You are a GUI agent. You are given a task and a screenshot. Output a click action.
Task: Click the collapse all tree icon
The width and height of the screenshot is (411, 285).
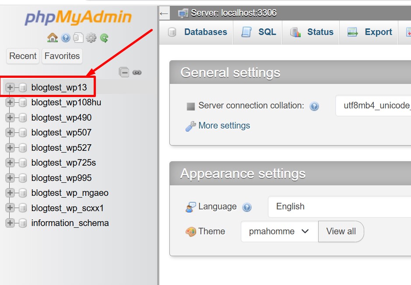[124, 73]
